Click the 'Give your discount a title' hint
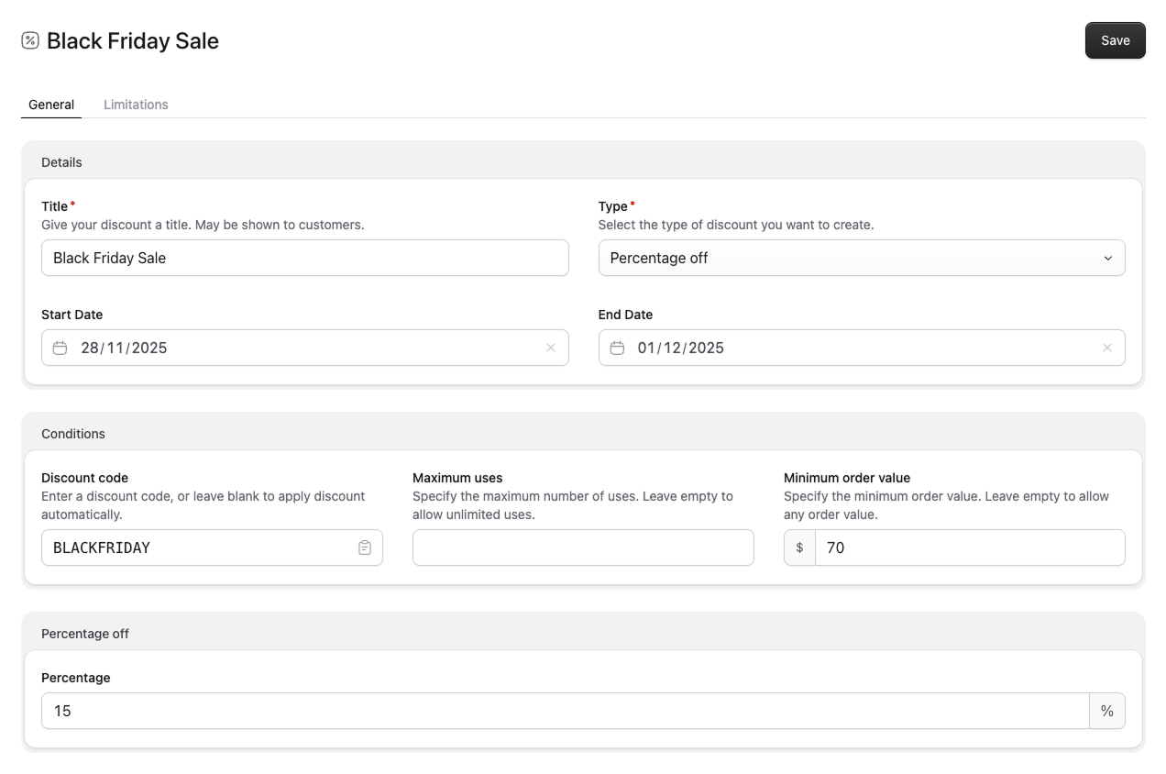Screen dimensions: 1166x774 [x=203, y=225]
